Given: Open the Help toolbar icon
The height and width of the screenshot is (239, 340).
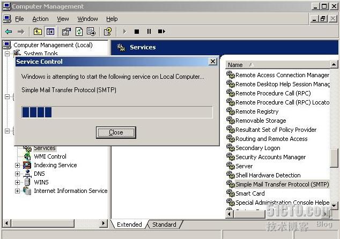Looking at the screenshot, I should pyautogui.click(x=108, y=32).
